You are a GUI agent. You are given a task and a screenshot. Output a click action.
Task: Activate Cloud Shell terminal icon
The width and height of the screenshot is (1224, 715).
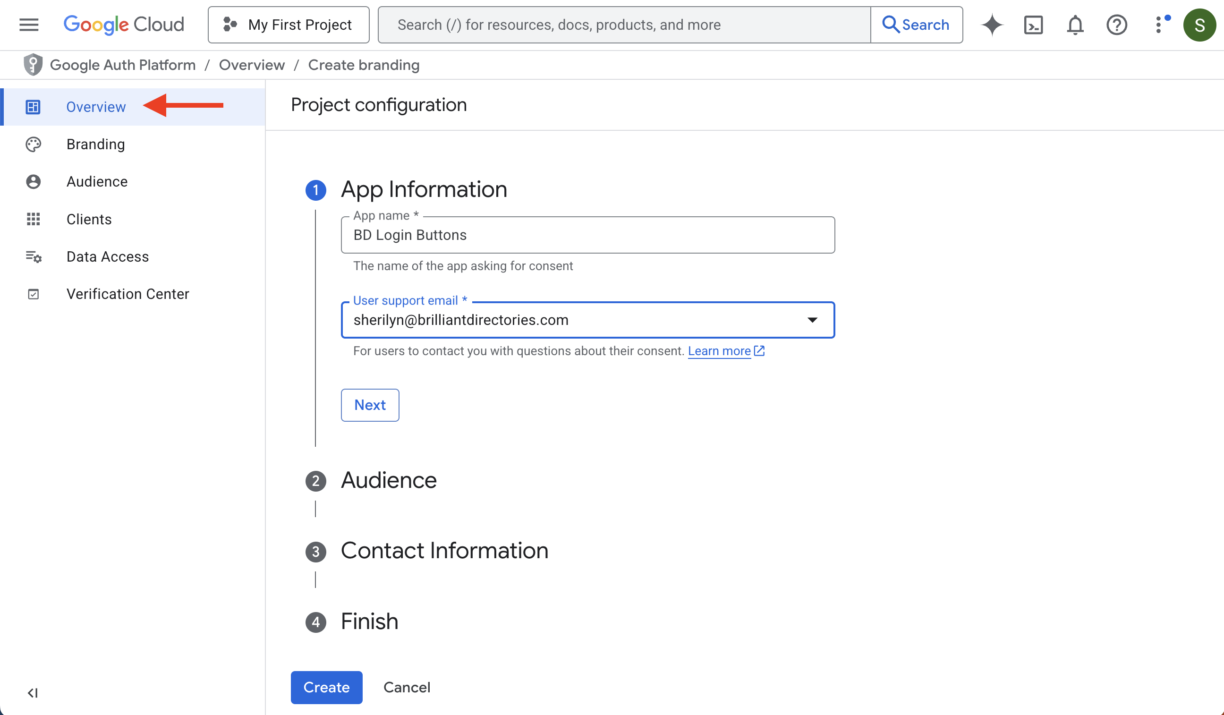tap(1033, 24)
